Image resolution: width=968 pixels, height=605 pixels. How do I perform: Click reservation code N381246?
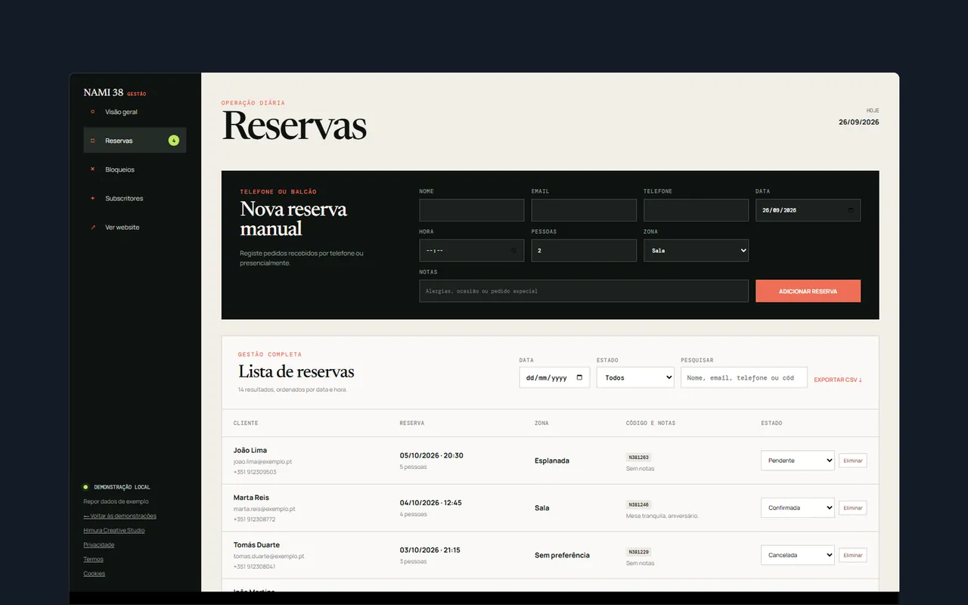click(639, 504)
